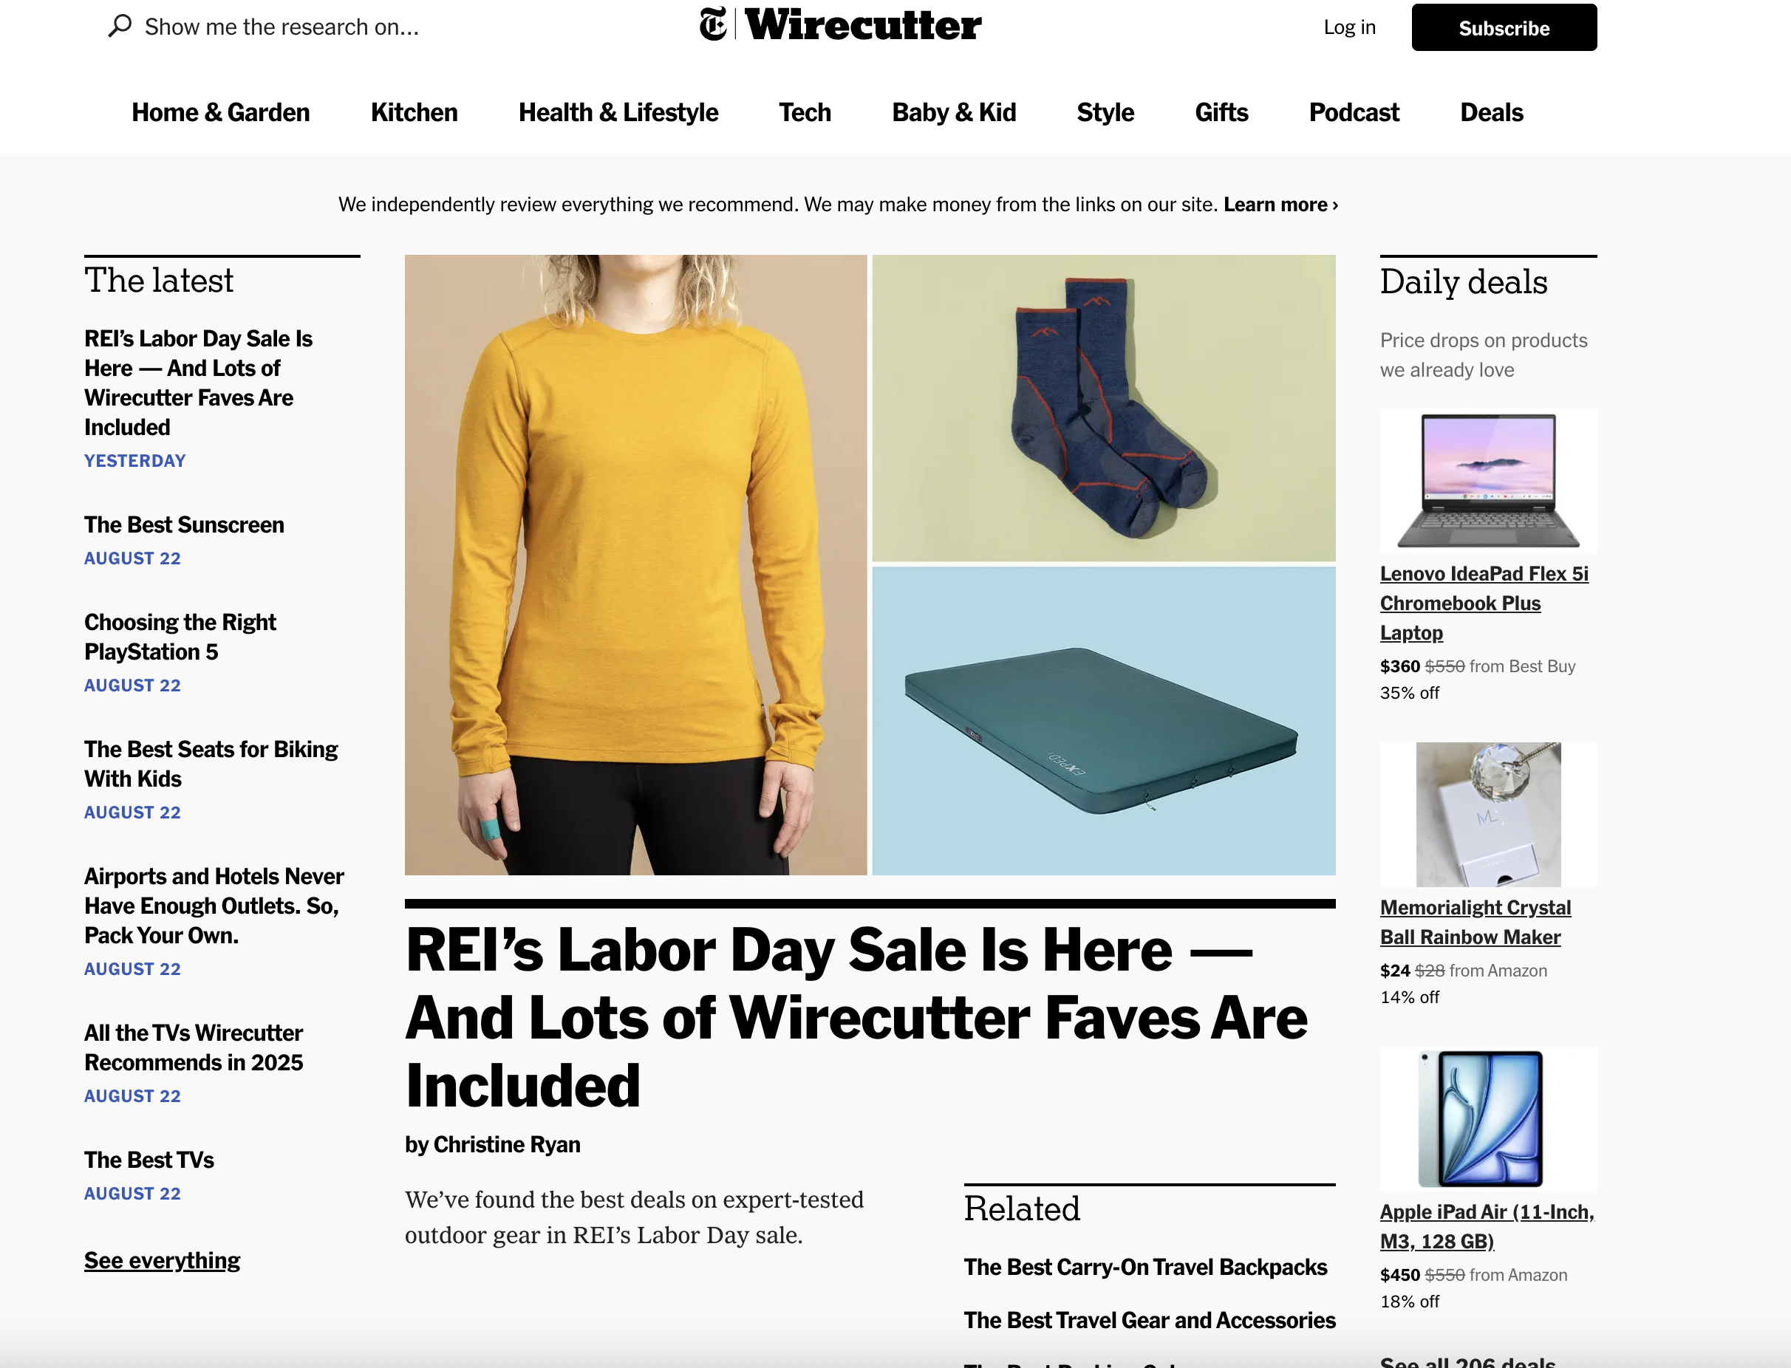Image resolution: width=1791 pixels, height=1368 pixels.
Task: Open the Home & Garden menu
Action: [x=221, y=112]
